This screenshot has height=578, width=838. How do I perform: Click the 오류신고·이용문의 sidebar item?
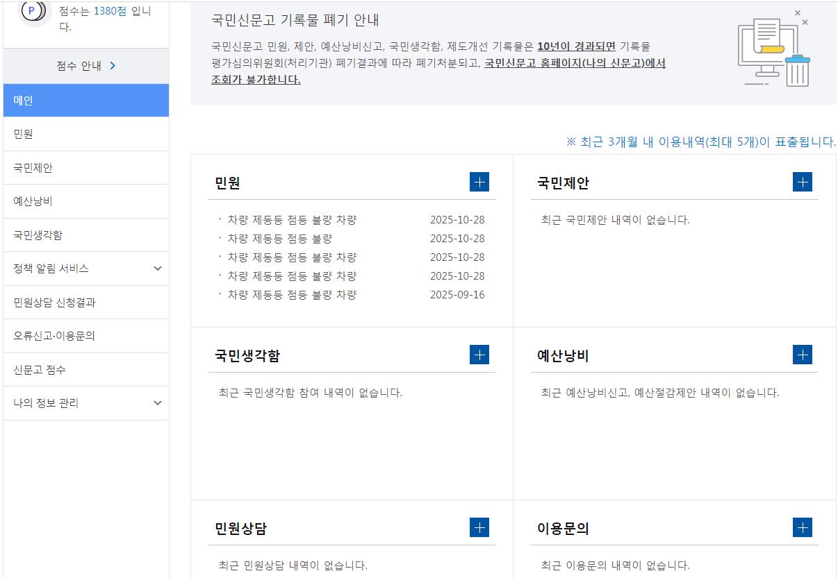click(x=86, y=336)
